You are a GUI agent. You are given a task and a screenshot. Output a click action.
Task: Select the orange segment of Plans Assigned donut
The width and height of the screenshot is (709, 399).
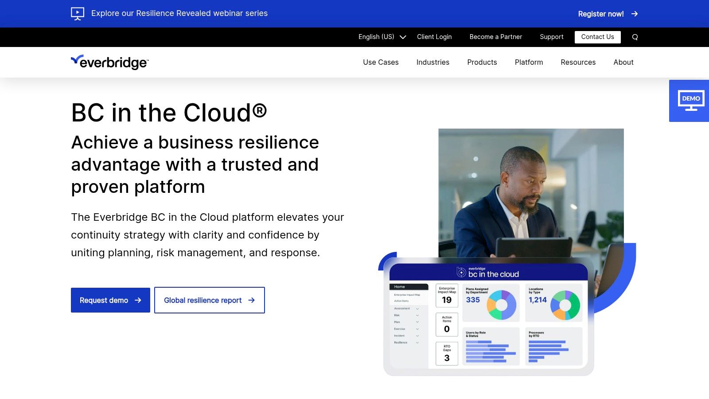[491, 305]
